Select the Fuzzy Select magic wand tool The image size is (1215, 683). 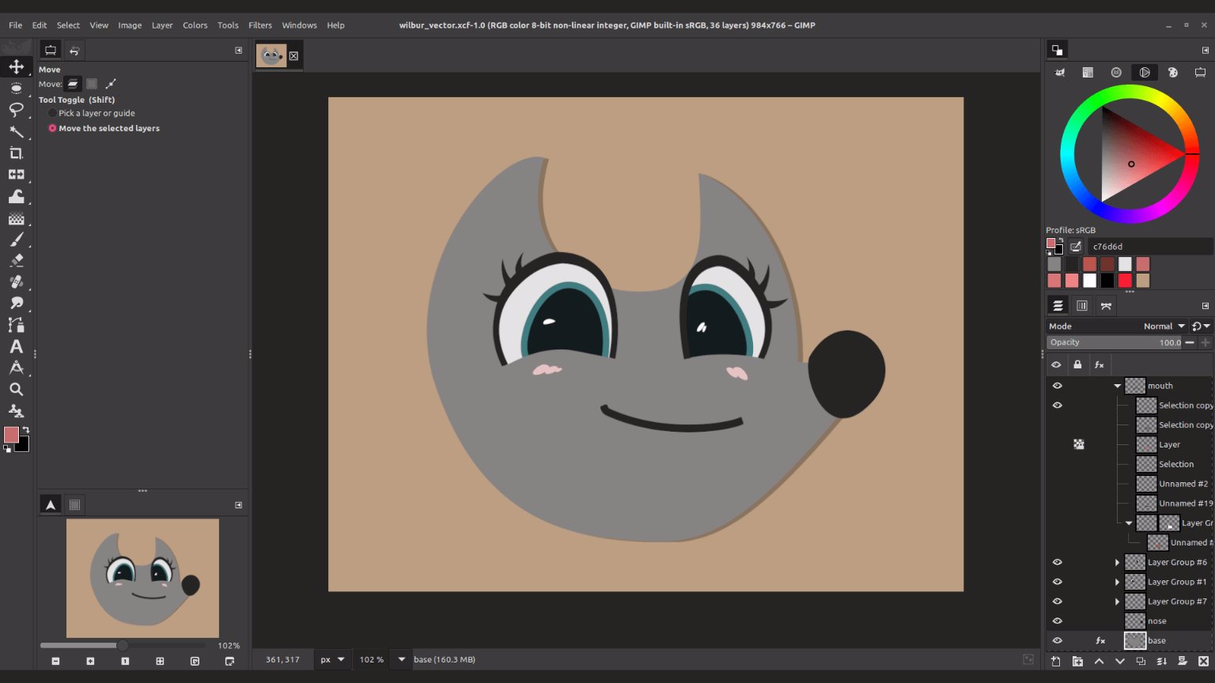click(16, 131)
